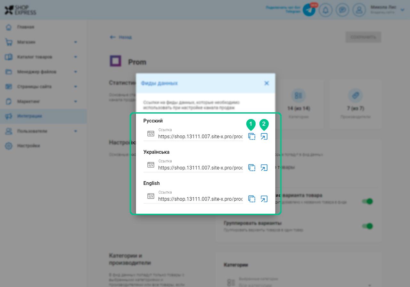The width and height of the screenshot is (410, 287).
Task: Click the code icon beside Українська link
Action: (x=151, y=165)
